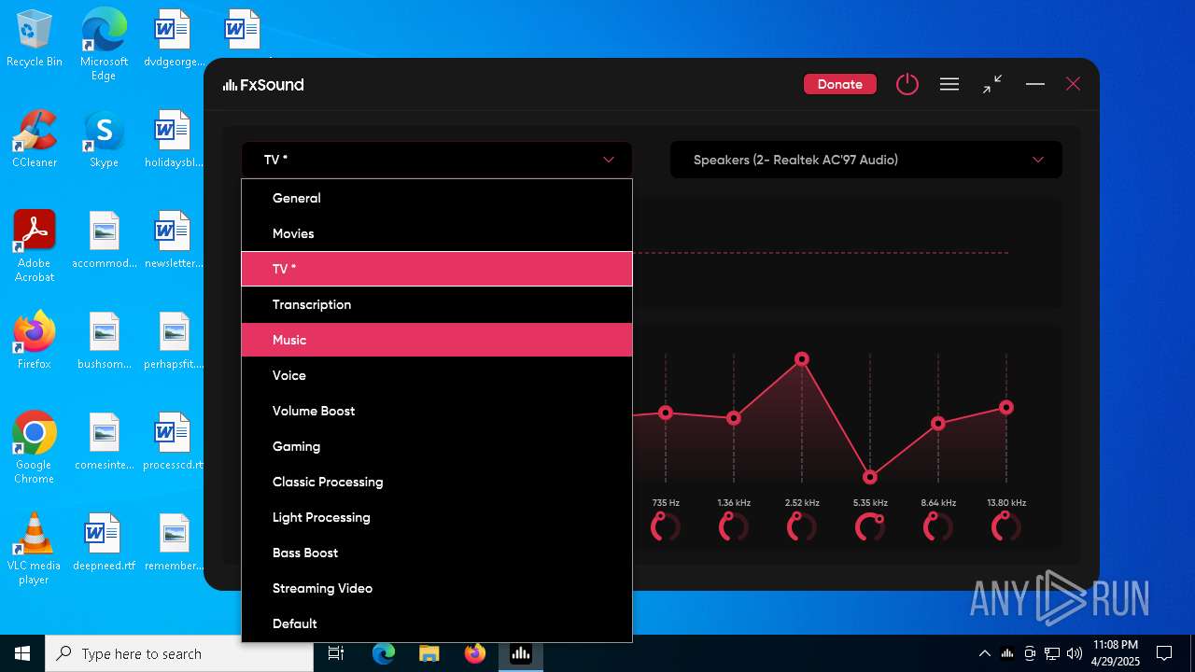Open Adobe Acrobat desktop shortcut
This screenshot has height=672, width=1195.
pyautogui.click(x=35, y=246)
